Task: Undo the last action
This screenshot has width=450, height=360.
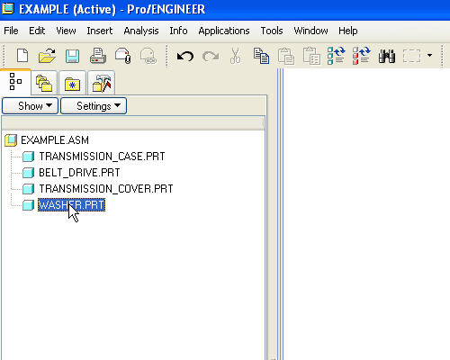Action: (185, 56)
